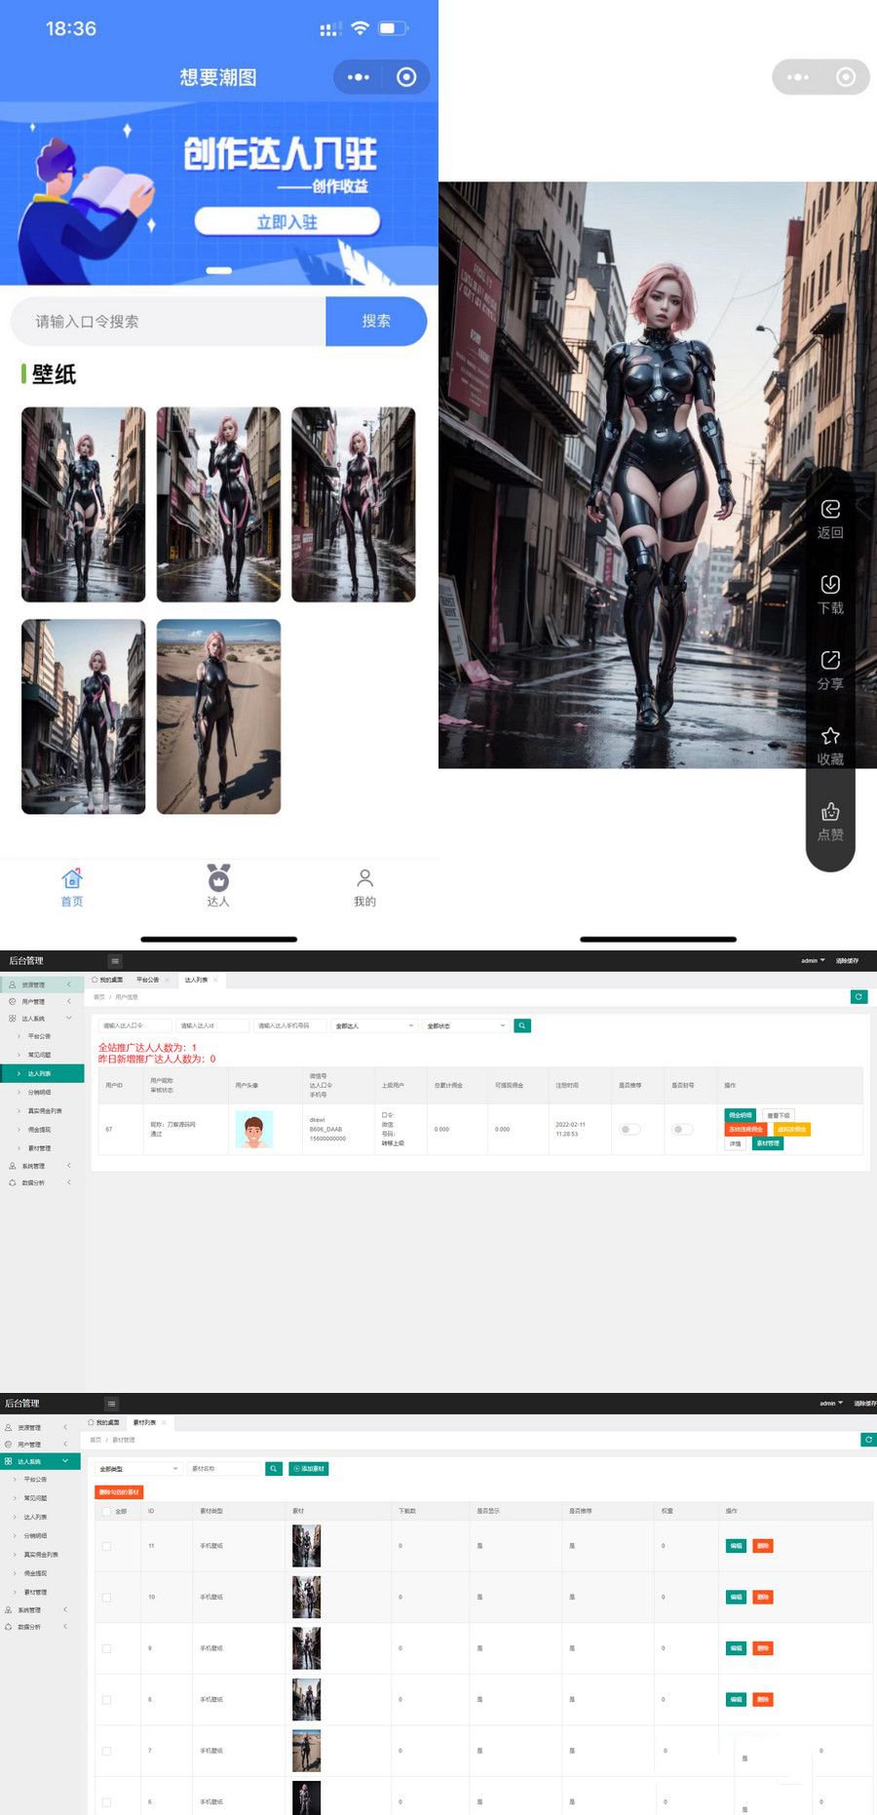Click the user avatar image in row 67
Image resolution: width=877 pixels, height=1815 pixels.
[254, 1129]
